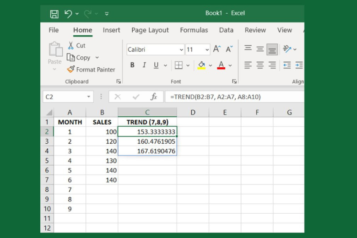The image size is (357, 238).
Task: Click the Decrease Indent icon
Action: [x=287, y=65]
